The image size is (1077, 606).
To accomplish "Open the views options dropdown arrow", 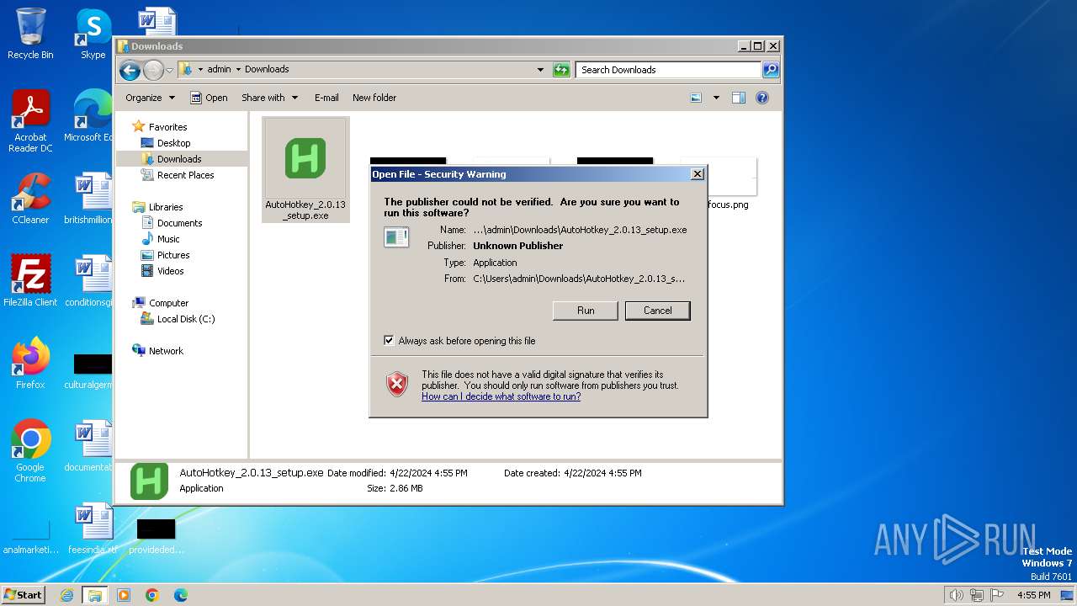I will [x=716, y=98].
